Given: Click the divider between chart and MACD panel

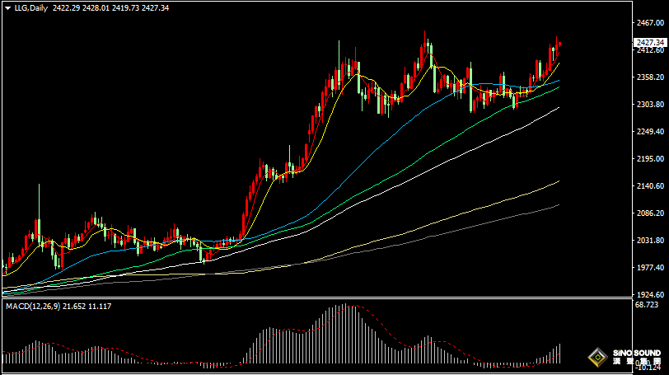Looking at the screenshot, I should (x=313, y=298).
